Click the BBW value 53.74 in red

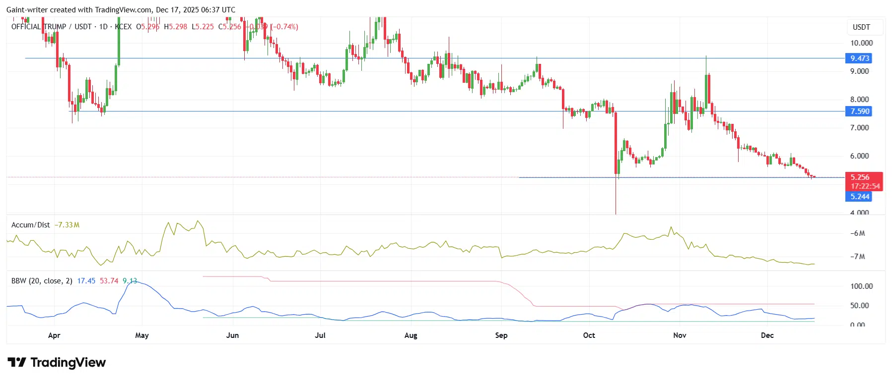109,281
